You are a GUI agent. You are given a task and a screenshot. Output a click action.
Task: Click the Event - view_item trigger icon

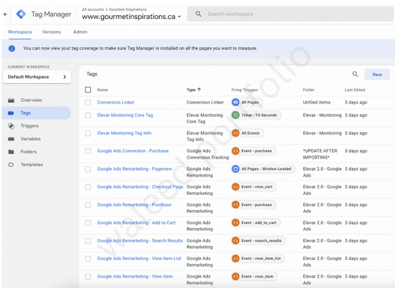coord(236,277)
